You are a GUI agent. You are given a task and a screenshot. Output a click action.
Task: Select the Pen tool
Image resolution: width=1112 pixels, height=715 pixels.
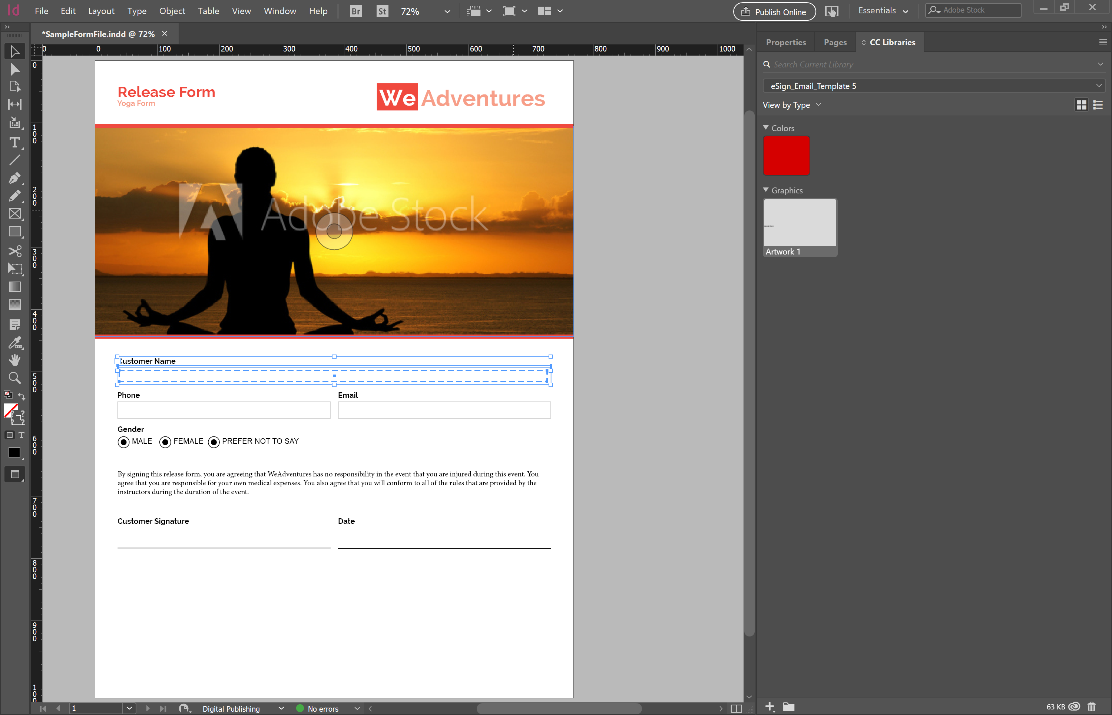point(15,178)
